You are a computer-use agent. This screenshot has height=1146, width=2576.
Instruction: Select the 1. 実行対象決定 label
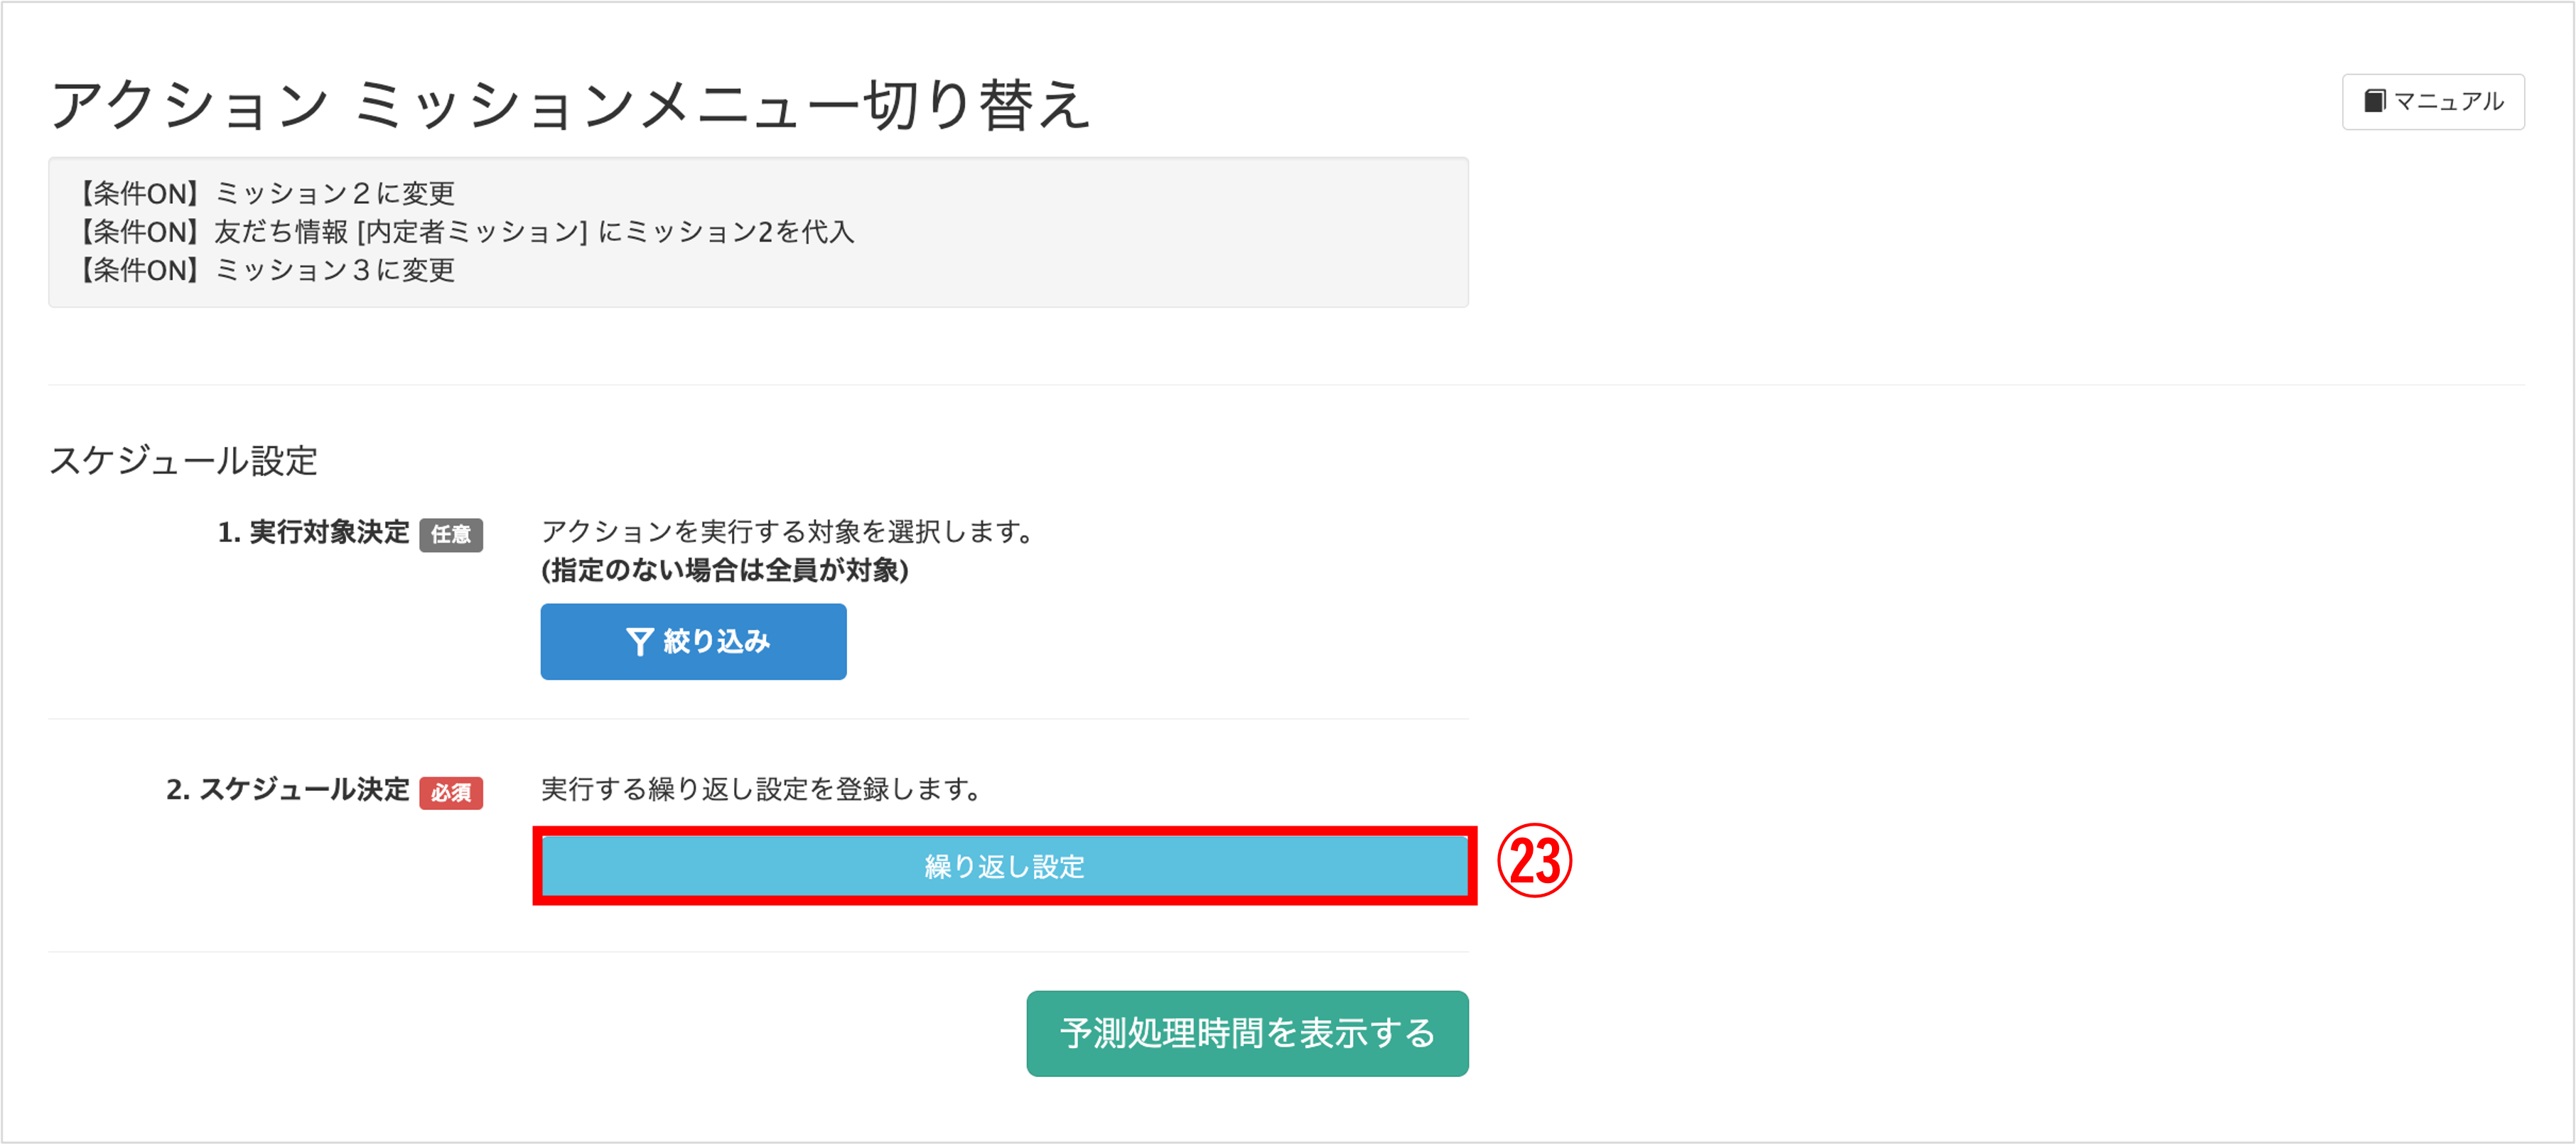click(x=313, y=532)
